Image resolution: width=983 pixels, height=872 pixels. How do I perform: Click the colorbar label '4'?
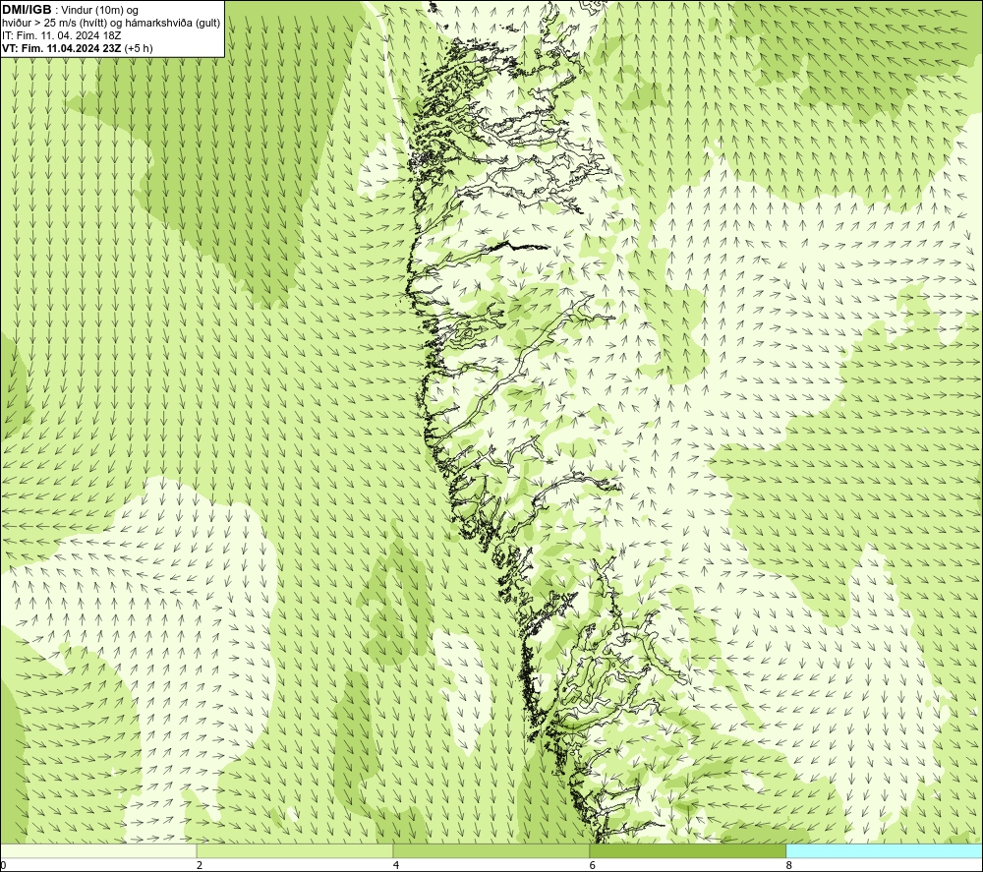[396, 866]
